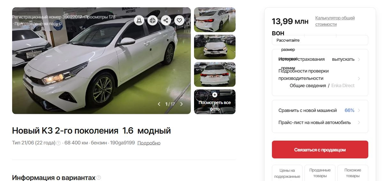Viewport: 390px width, 181px height.
Task: View the rear-side car thumbnail
Action: pos(215,20)
